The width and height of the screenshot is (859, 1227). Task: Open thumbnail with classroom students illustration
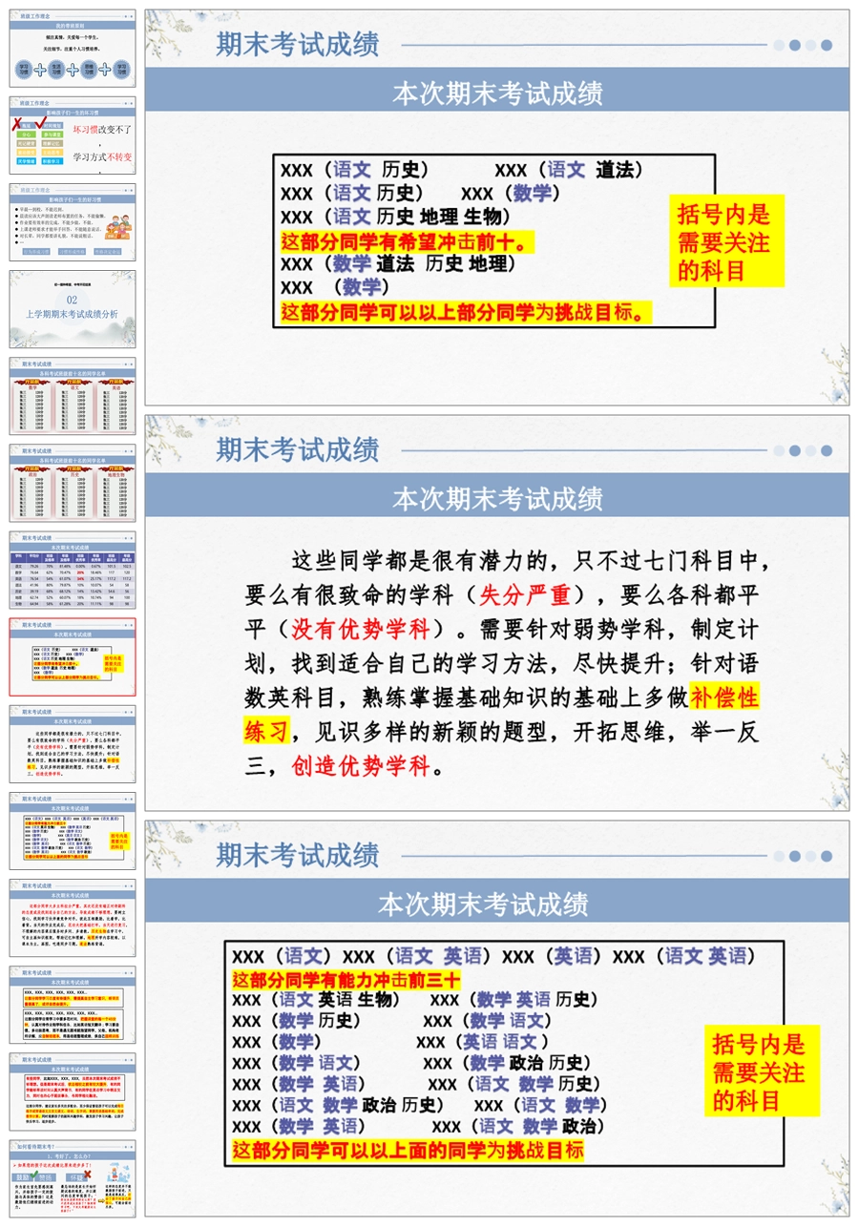73,222
